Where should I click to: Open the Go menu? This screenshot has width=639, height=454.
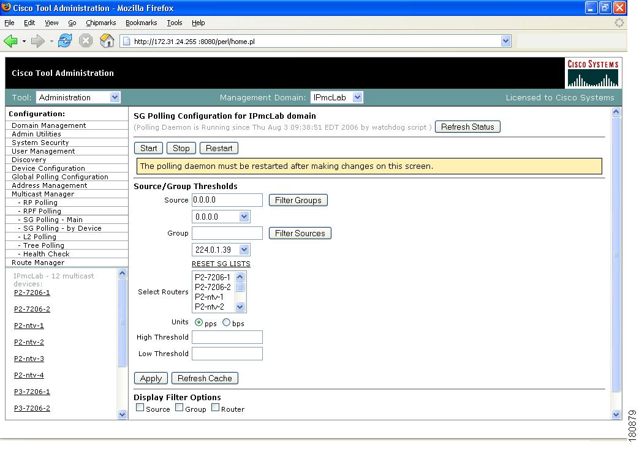[72, 23]
